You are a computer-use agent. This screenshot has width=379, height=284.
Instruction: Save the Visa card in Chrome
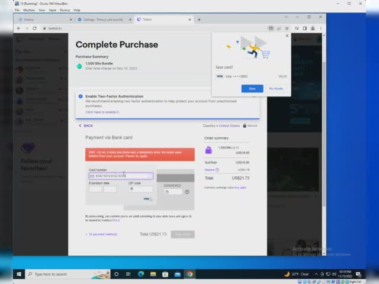pyautogui.click(x=252, y=89)
